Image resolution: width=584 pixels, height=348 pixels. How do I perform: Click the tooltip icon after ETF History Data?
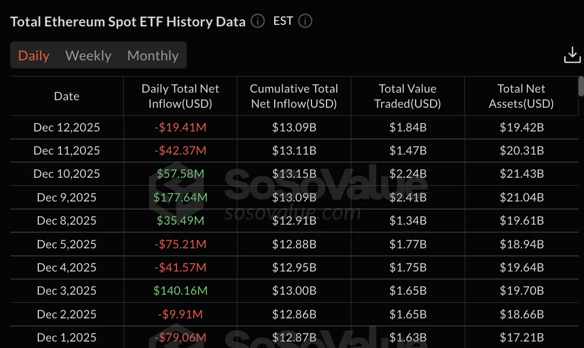[257, 22]
